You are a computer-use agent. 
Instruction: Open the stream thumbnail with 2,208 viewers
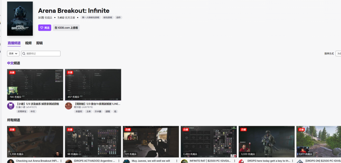coord(35,142)
